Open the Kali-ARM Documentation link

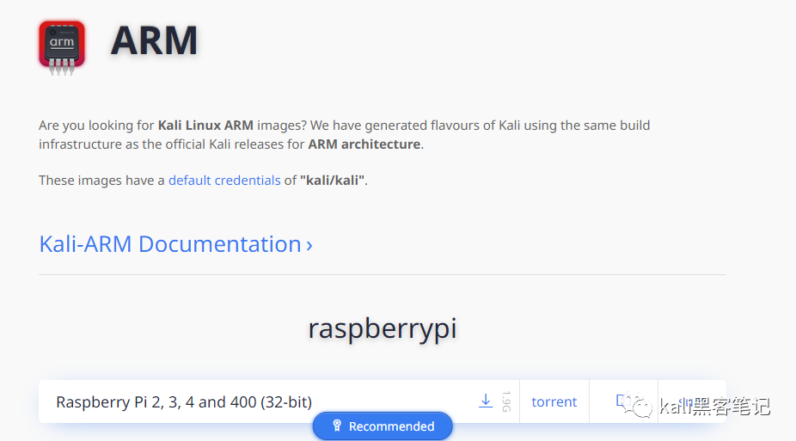(170, 244)
